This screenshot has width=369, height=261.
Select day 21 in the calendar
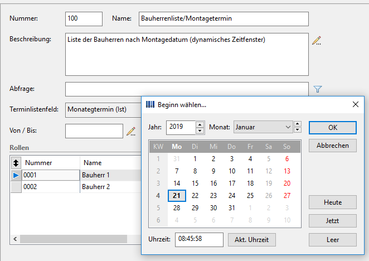click(177, 196)
